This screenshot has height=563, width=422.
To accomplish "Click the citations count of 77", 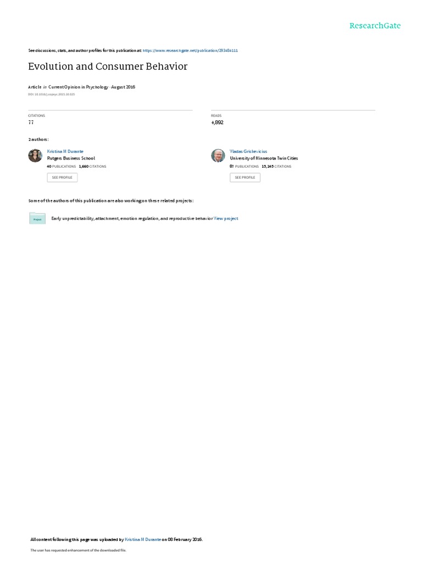I will [x=31, y=123].
